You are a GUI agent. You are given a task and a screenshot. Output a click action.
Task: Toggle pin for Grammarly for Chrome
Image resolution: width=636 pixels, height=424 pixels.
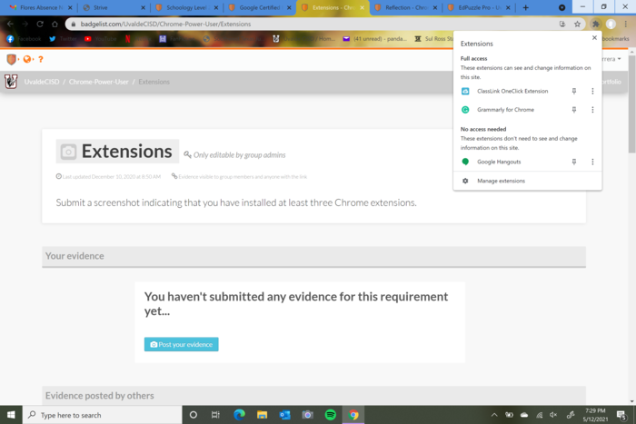tap(574, 110)
